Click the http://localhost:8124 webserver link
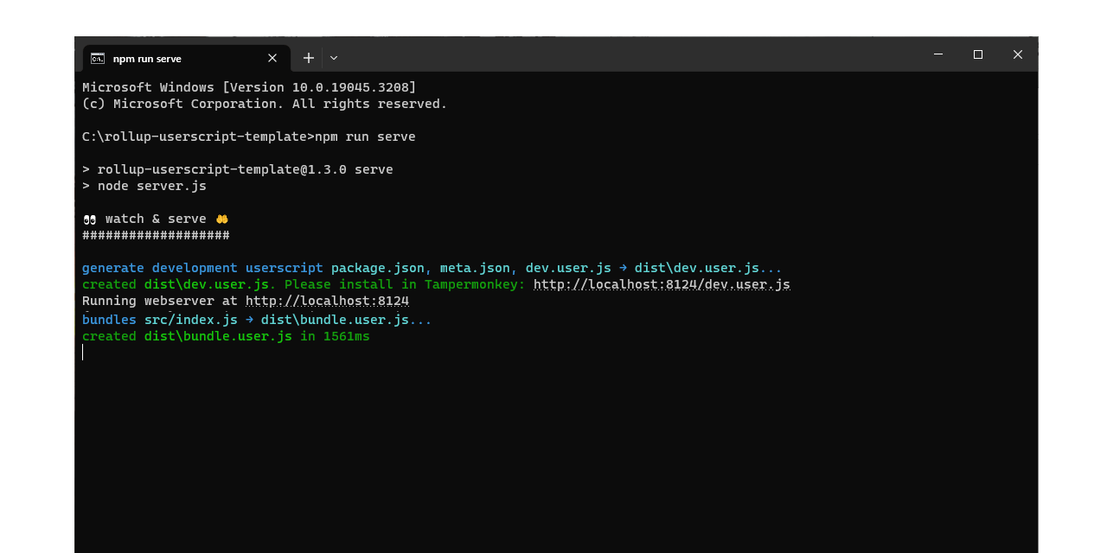The width and height of the screenshot is (1107, 553). (x=327, y=300)
